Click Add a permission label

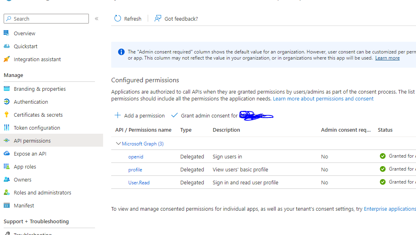[x=144, y=116]
